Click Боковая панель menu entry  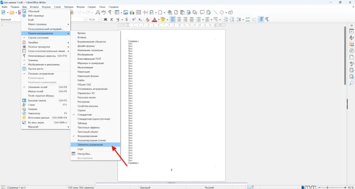point(46,100)
